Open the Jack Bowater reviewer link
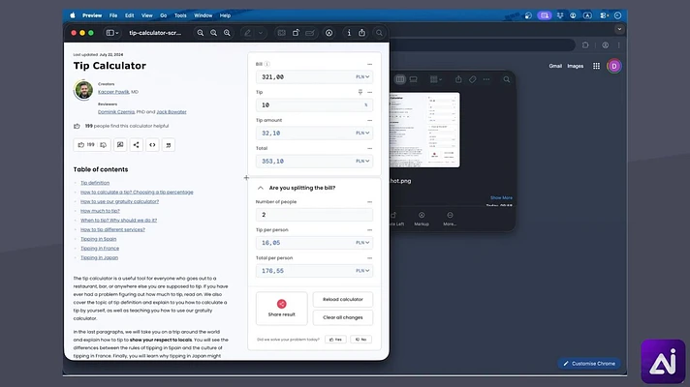 coord(172,112)
